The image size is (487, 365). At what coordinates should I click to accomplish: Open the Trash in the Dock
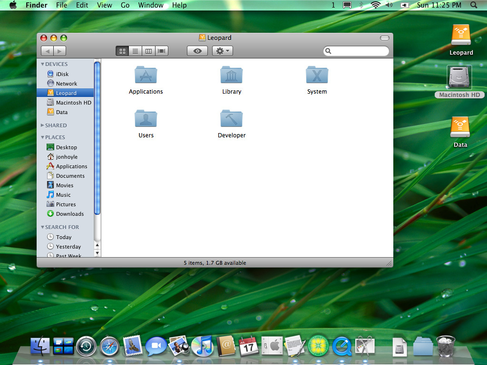tap(446, 346)
